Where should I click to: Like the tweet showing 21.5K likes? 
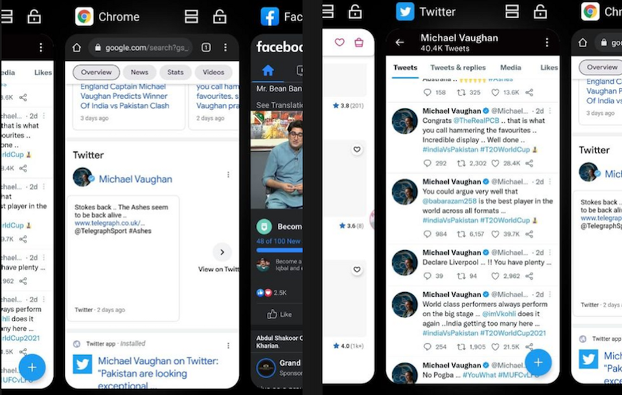pos(495,347)
